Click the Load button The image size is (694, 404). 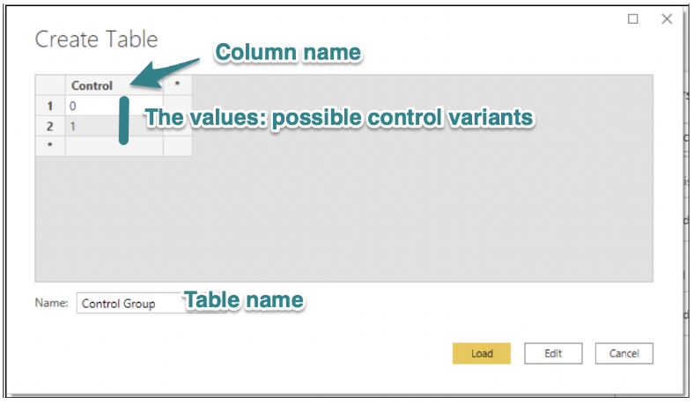481,353
